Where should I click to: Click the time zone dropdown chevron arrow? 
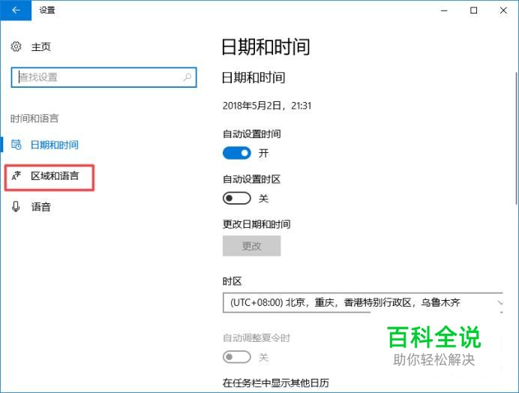pyautogui.click(x=499, y=302)
